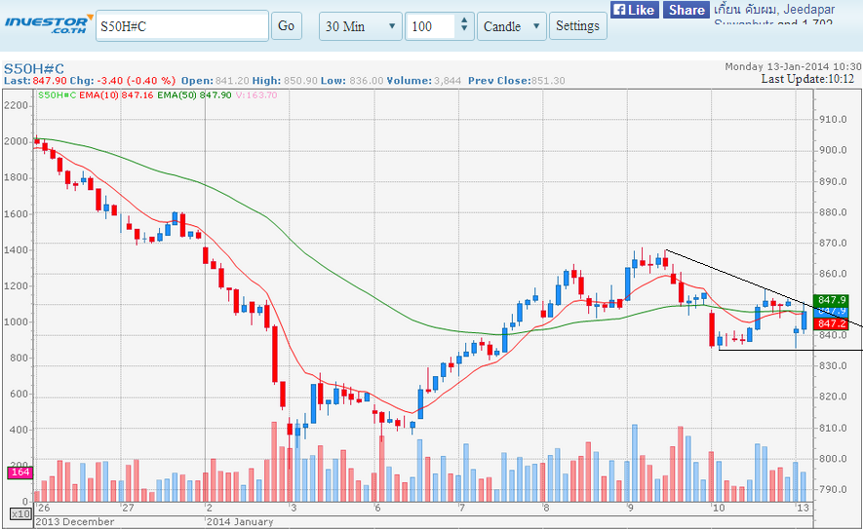The height and width of the screenshot is (529, 863).
Task: Click the green 847.9 price tag
Action: (x=832, y=300)
